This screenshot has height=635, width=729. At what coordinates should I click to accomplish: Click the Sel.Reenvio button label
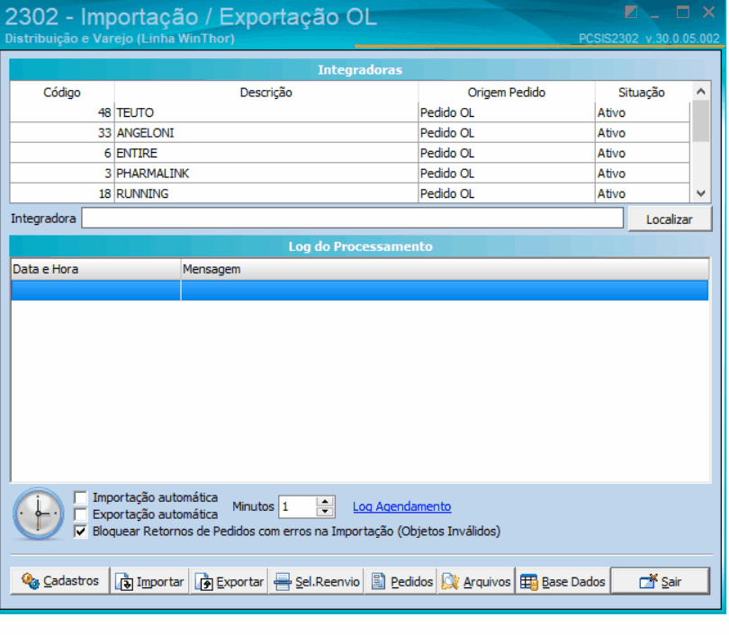[328, 582]
